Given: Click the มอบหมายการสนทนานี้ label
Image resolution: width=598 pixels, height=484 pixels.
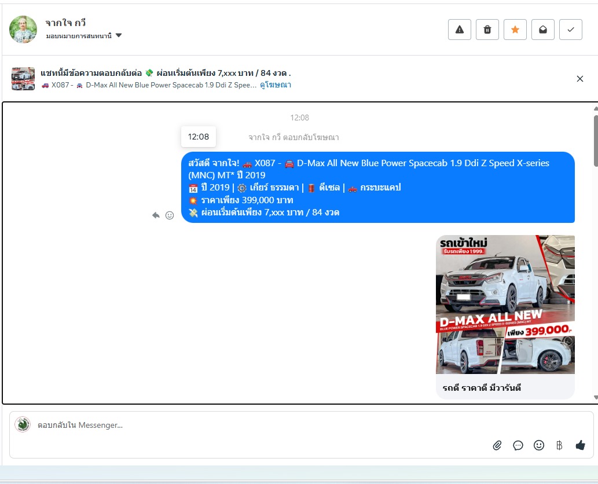Looking at the screenshot, I should coord(79,36).
